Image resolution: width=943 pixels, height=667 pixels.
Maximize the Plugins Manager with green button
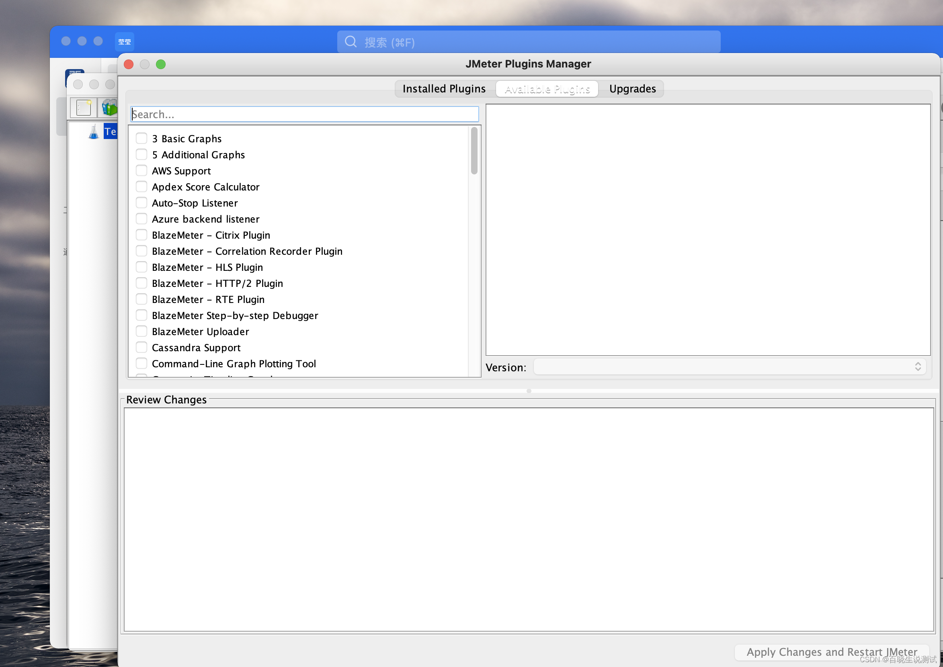coord(161,64)
